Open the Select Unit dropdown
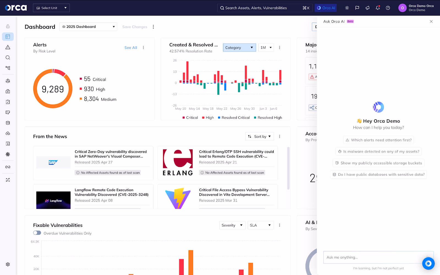The image size is (440, 275). 51,8
